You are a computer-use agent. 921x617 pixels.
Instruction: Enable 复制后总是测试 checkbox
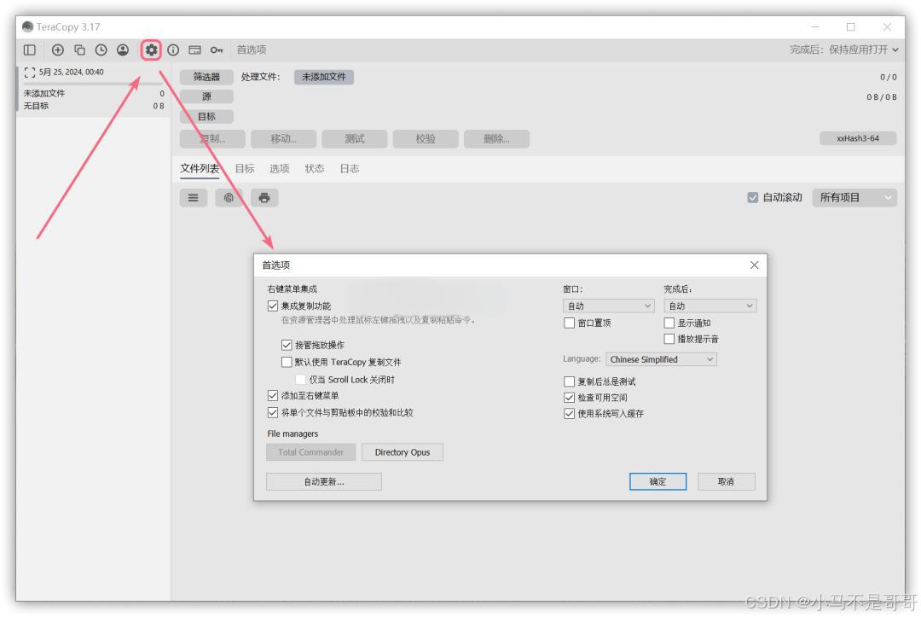(x=569, y=381)
